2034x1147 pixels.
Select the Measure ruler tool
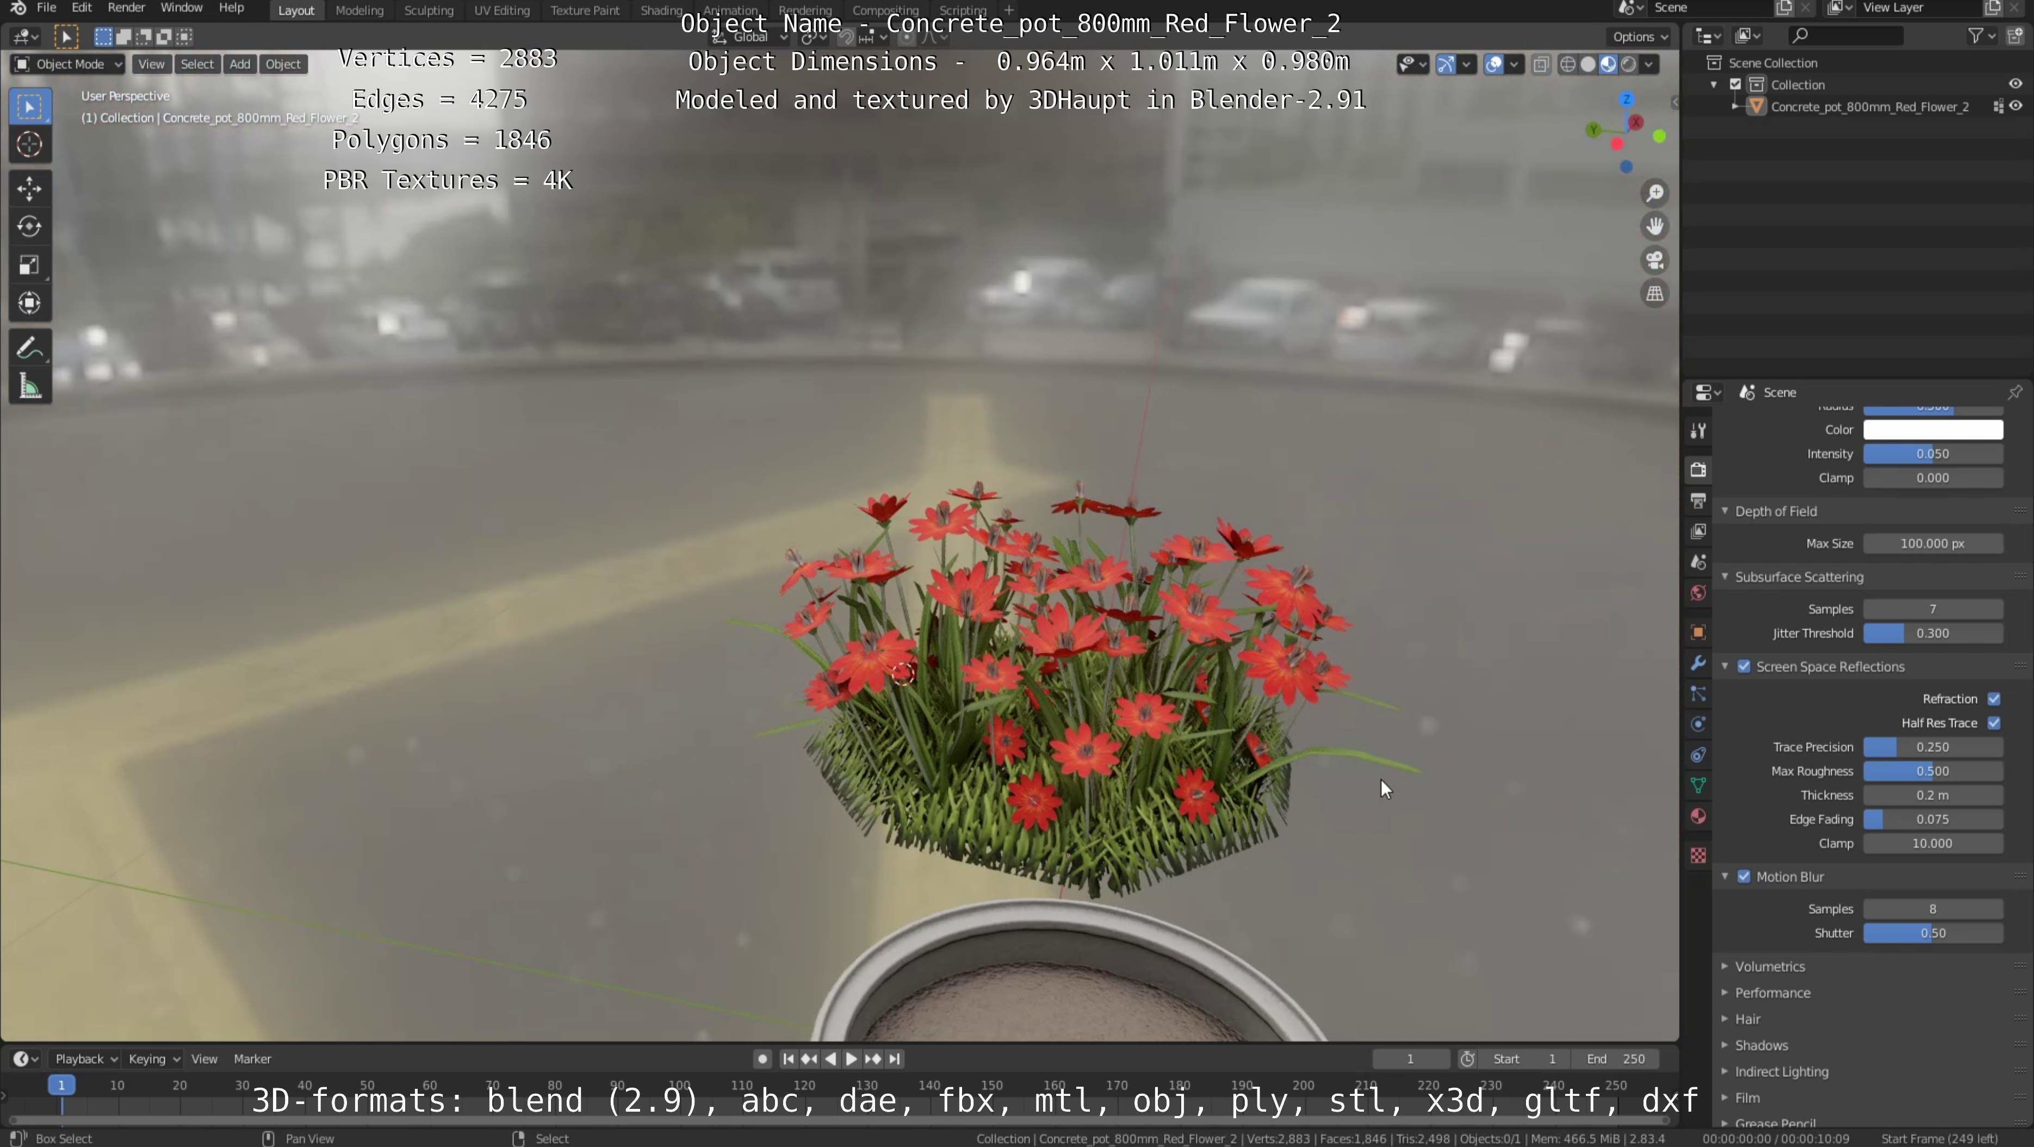coord(30,387)
